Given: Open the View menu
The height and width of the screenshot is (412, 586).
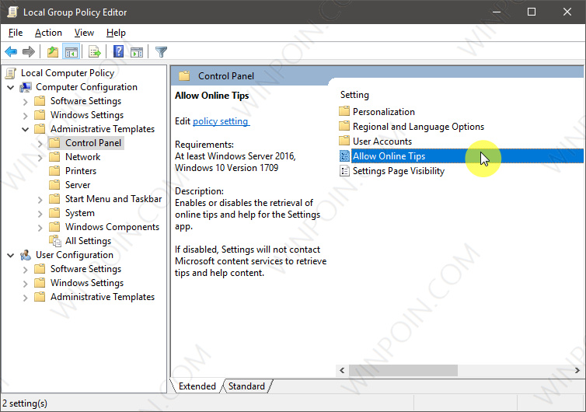Looking at the screenshot, I should [84, 33].
